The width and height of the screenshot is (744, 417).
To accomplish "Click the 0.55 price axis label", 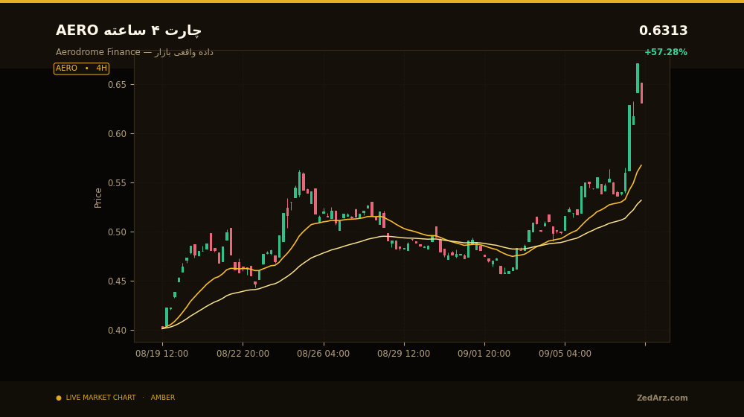I will 118,183.
